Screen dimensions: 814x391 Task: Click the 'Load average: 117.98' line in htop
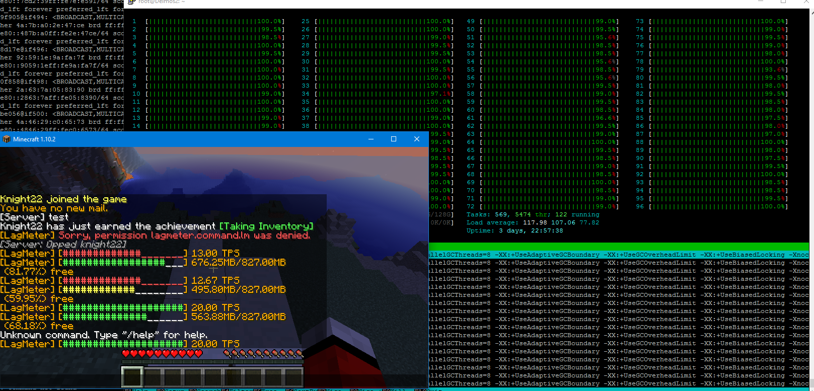pyautogui.click(x=533, y=223)
